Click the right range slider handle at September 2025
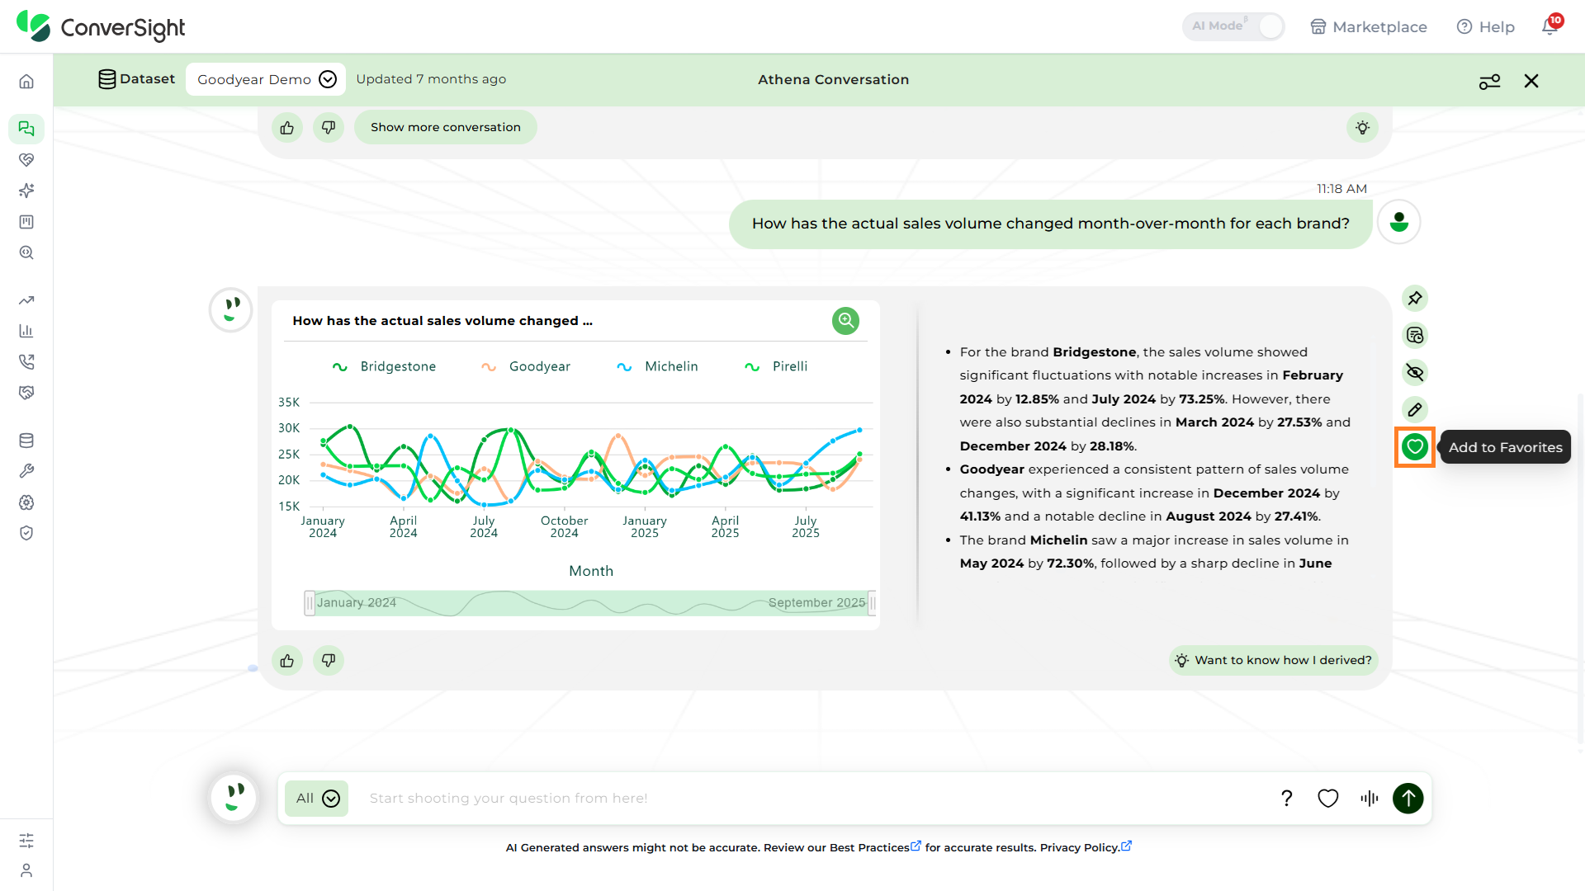The height and width of the screenshot is (891, 1585). [872, 603]
